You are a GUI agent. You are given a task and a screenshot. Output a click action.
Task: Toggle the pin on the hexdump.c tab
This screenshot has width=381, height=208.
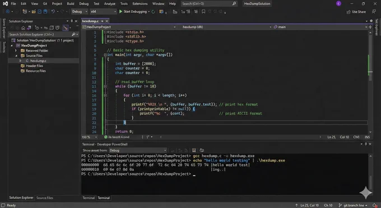(103, 21)
